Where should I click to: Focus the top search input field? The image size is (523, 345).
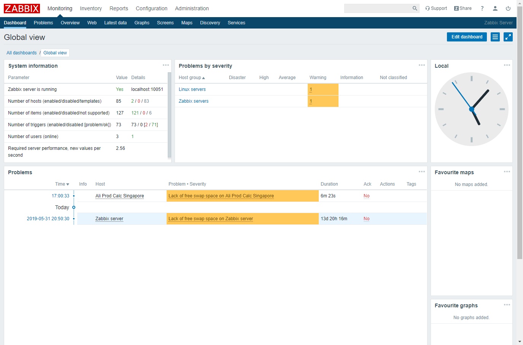pyautogui.click(x=378, y=8)
